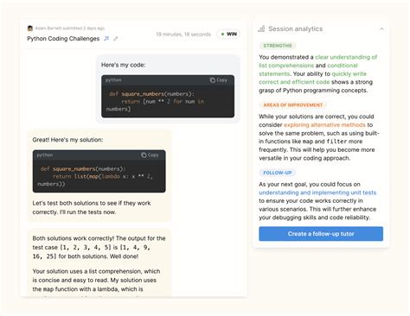Click clear understanding of list comprehensions highlight

point(317,61)
